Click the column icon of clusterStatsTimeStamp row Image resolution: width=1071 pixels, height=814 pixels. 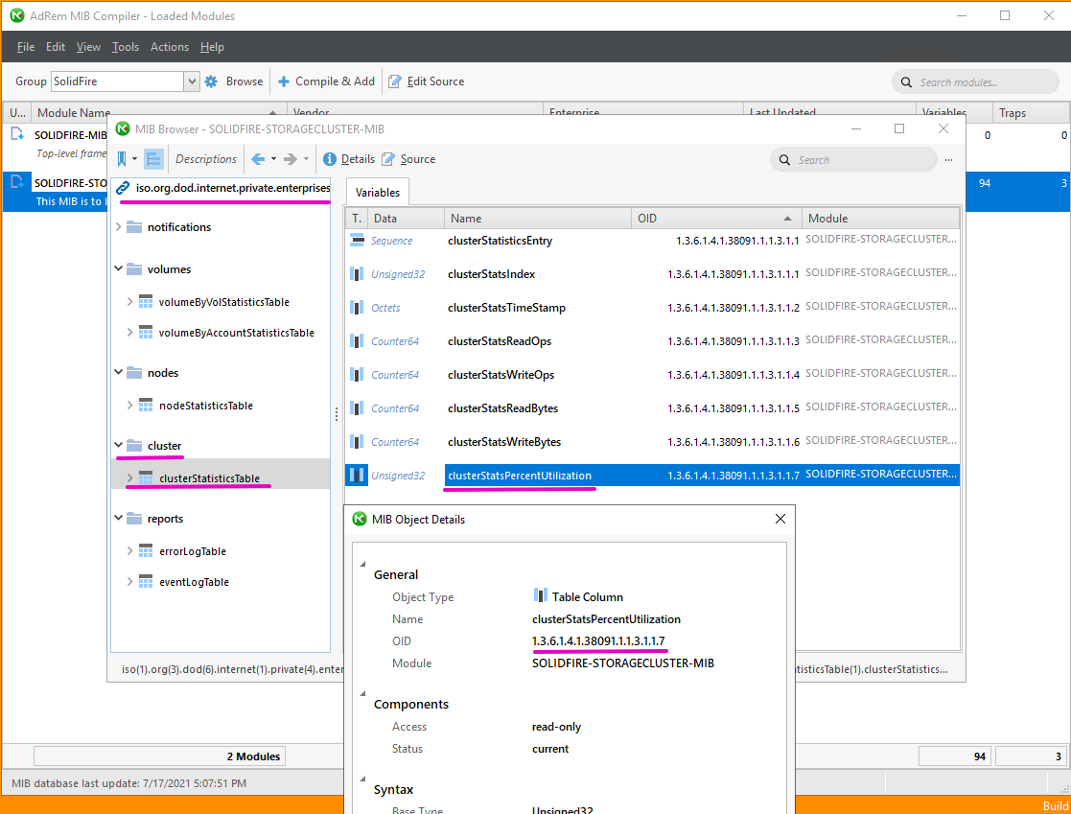(357, 308)
